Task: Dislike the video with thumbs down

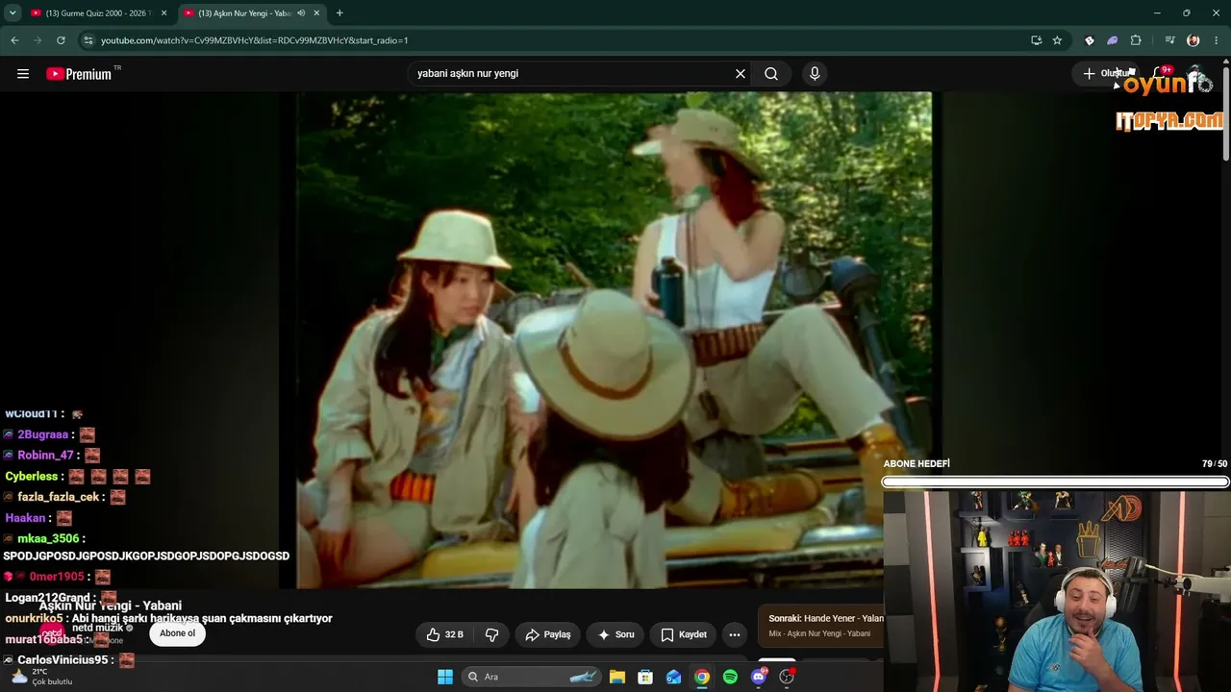Action: [492, 634]
